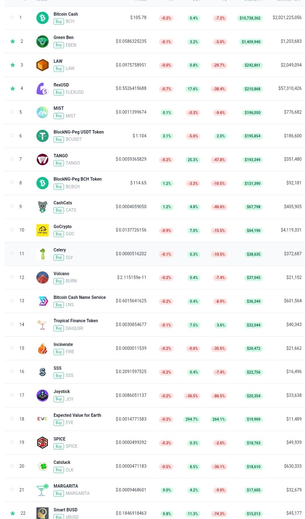The height and width of the screenshot is (519, 305).
Task: Open the Bitcoin Cash coin logo
Action: pos(42,18)
